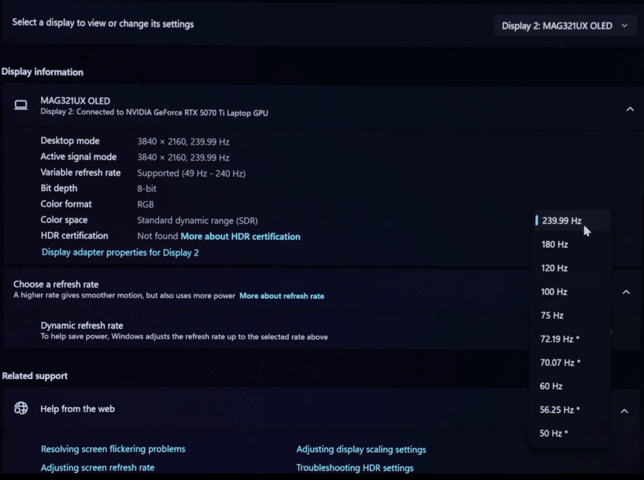This screenshot has width=644, height=480.
Task: Select 100 Hz in the dropdown list
Action: pyautogui.click(x=554, y=292)
